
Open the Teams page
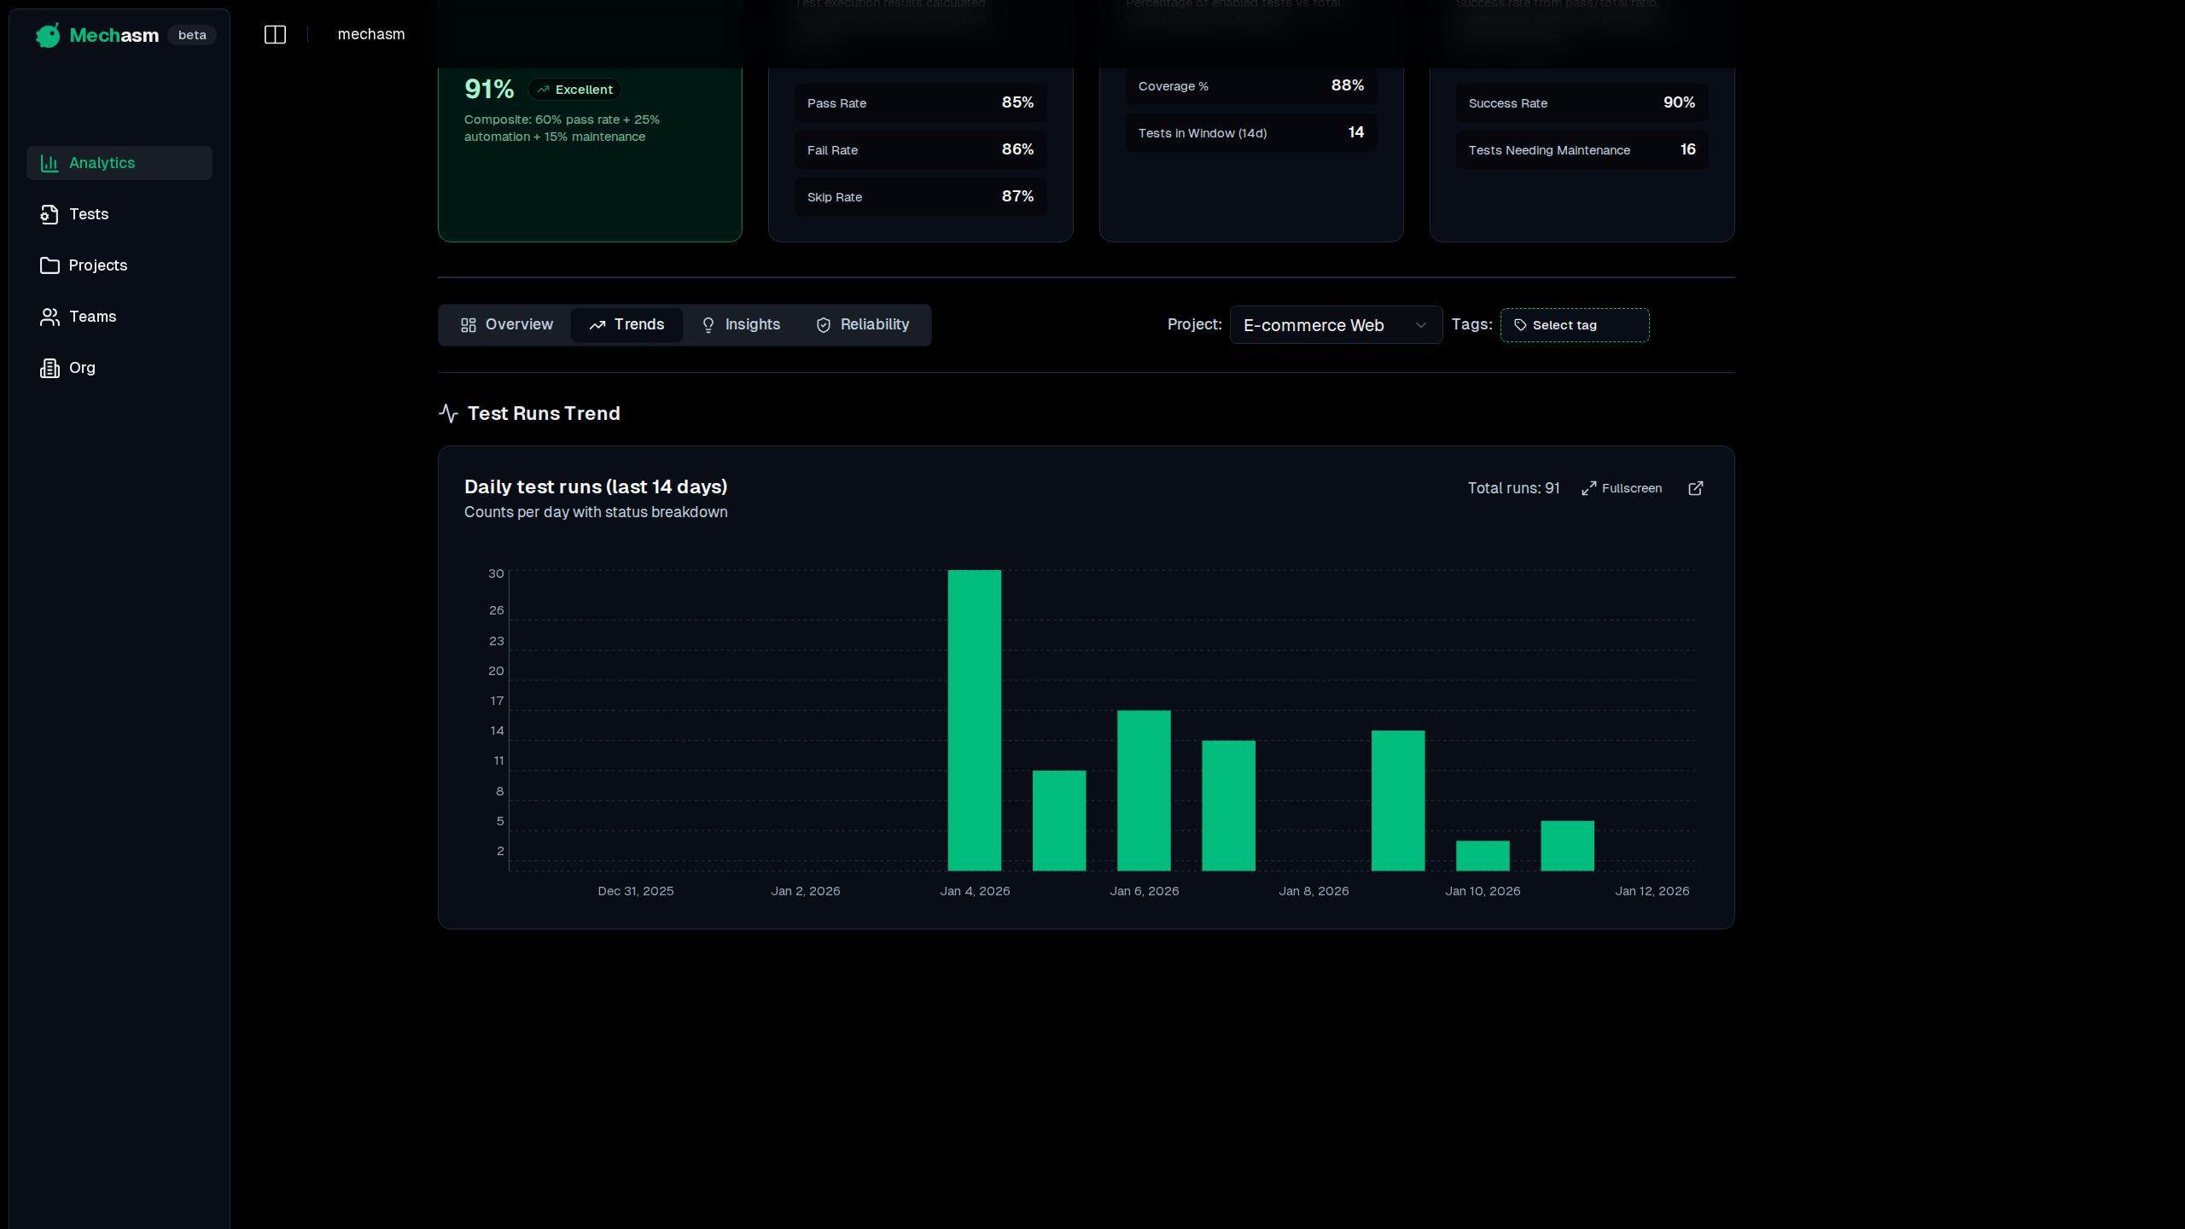point(92,317)
